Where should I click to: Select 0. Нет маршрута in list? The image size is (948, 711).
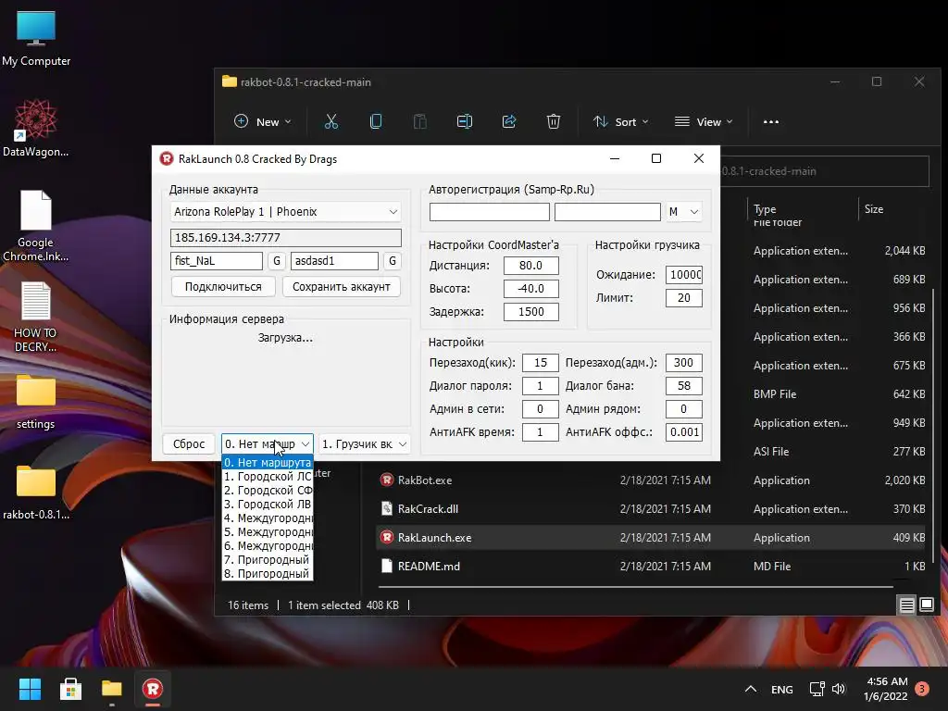[x=268, y=463]
